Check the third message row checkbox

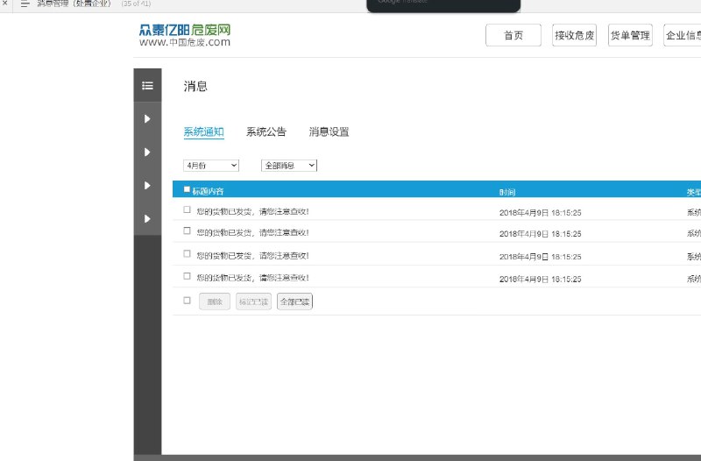[187, 253]
